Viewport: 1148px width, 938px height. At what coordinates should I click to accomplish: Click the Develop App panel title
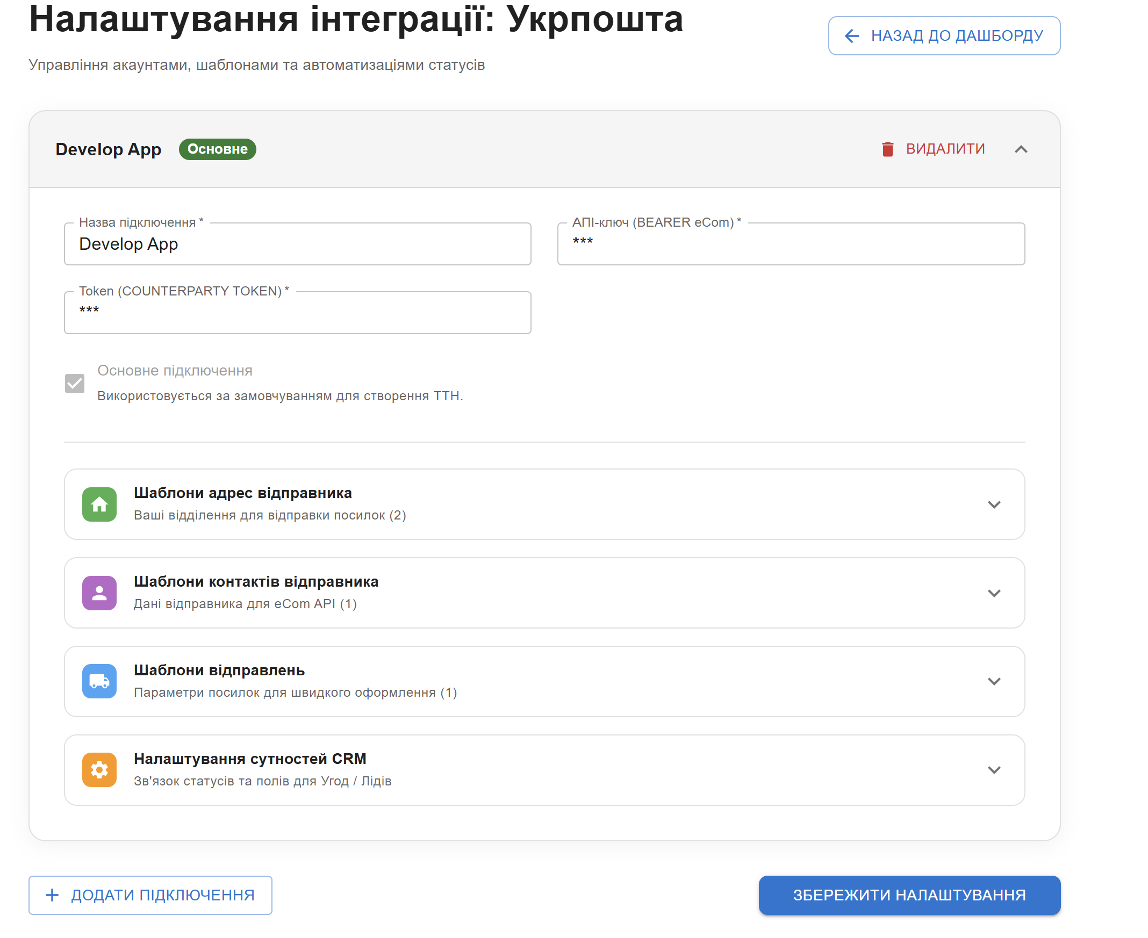tap(108, 149)
